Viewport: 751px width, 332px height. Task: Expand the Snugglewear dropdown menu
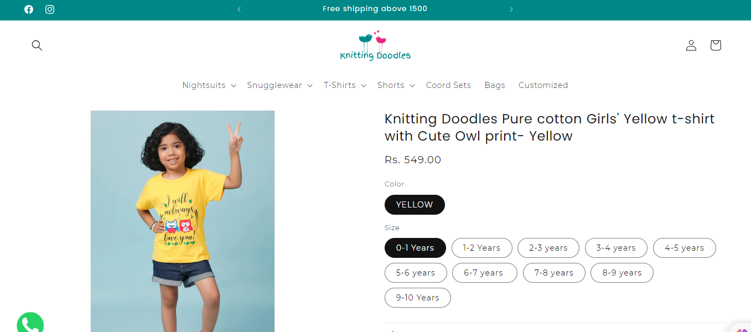[x=279, y=85]
